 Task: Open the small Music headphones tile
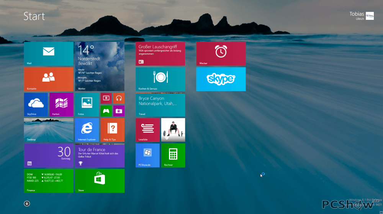(119, 98)
